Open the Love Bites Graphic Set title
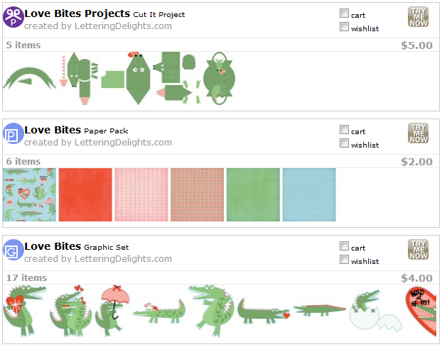Screen dimensions: 442x347 53,246
